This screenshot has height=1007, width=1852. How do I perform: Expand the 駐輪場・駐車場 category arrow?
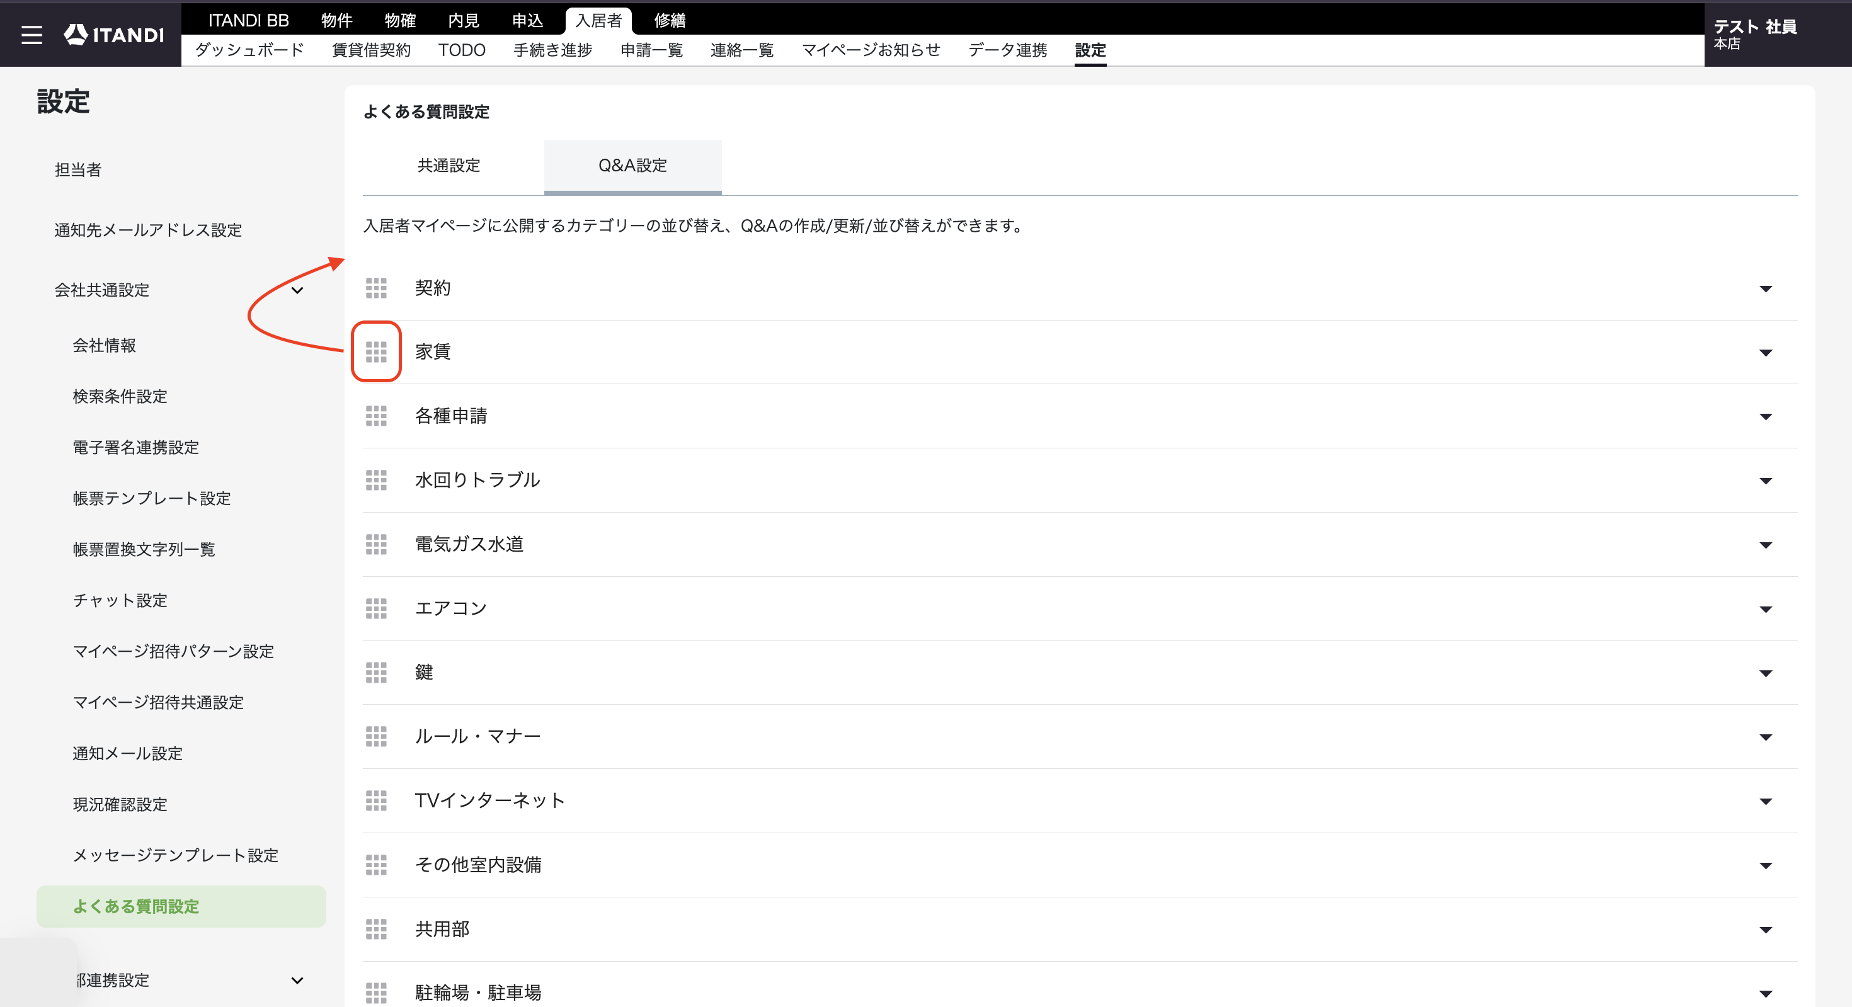click(x=1765, y=994)
